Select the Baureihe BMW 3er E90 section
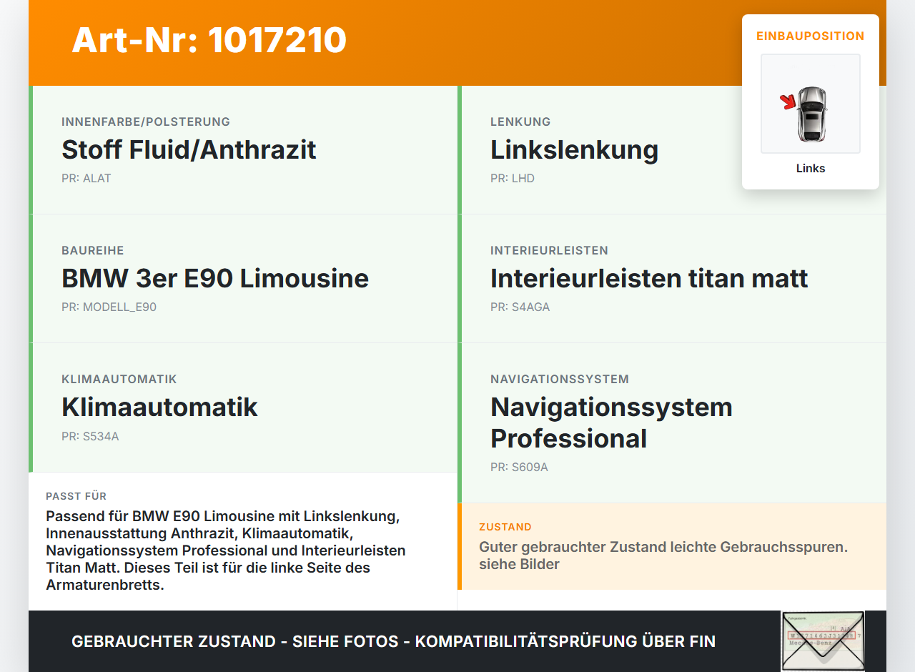Image resolution: width=915 pixels, height=672 pixels. pyautogui.click(x=215, y=278)
